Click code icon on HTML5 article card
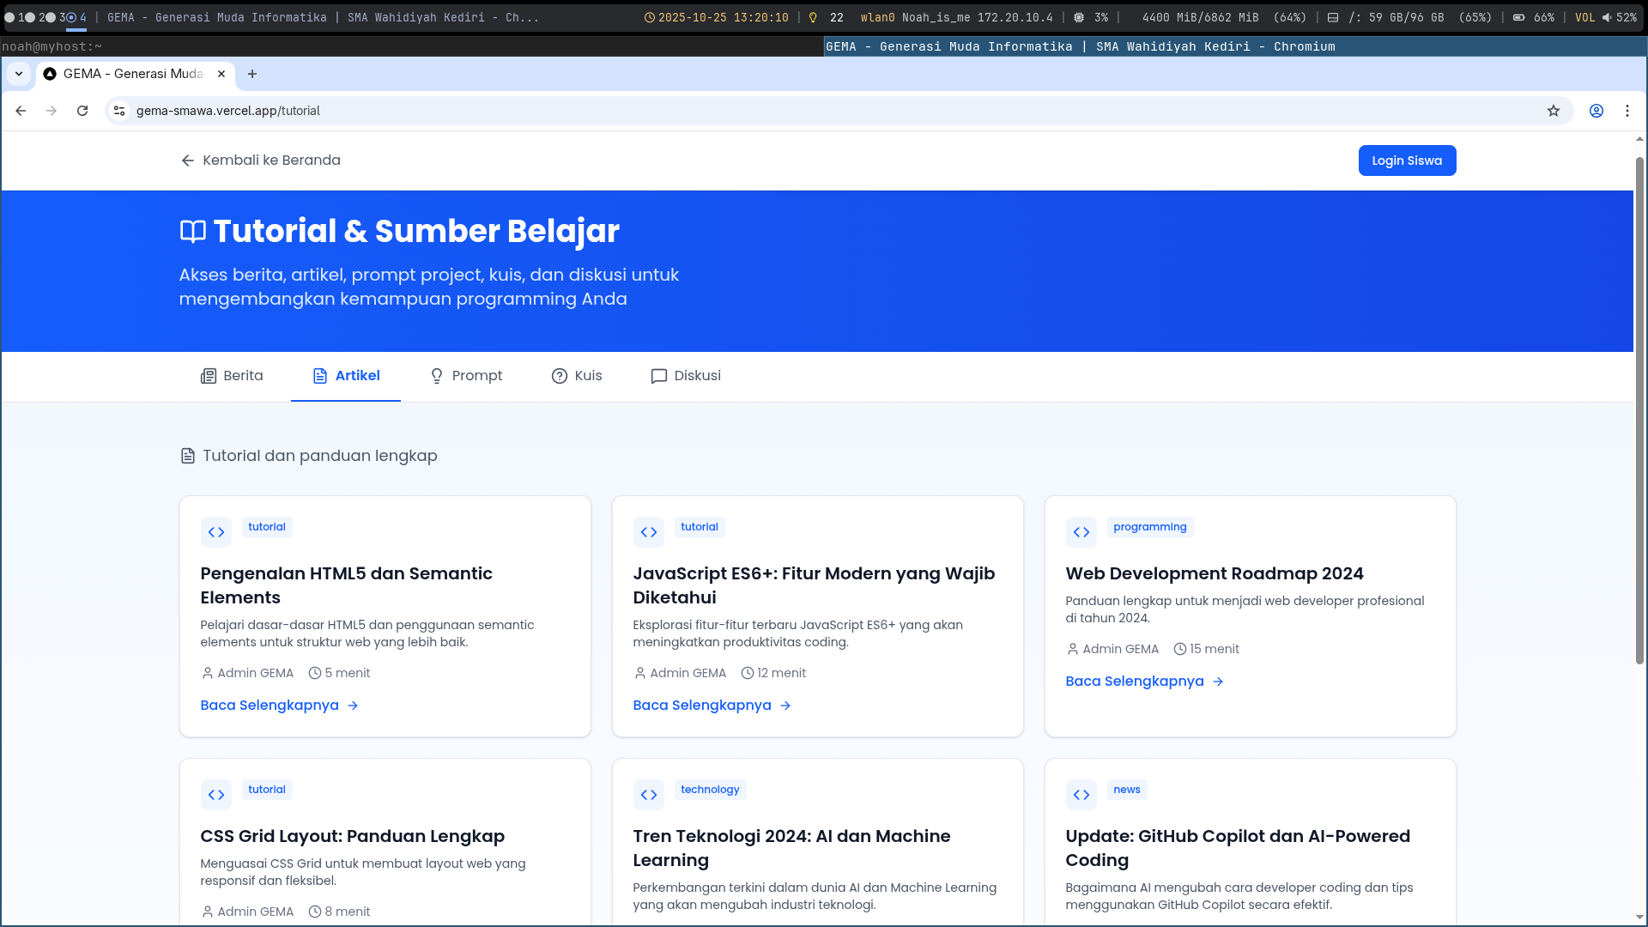 (x=216, y=532)
